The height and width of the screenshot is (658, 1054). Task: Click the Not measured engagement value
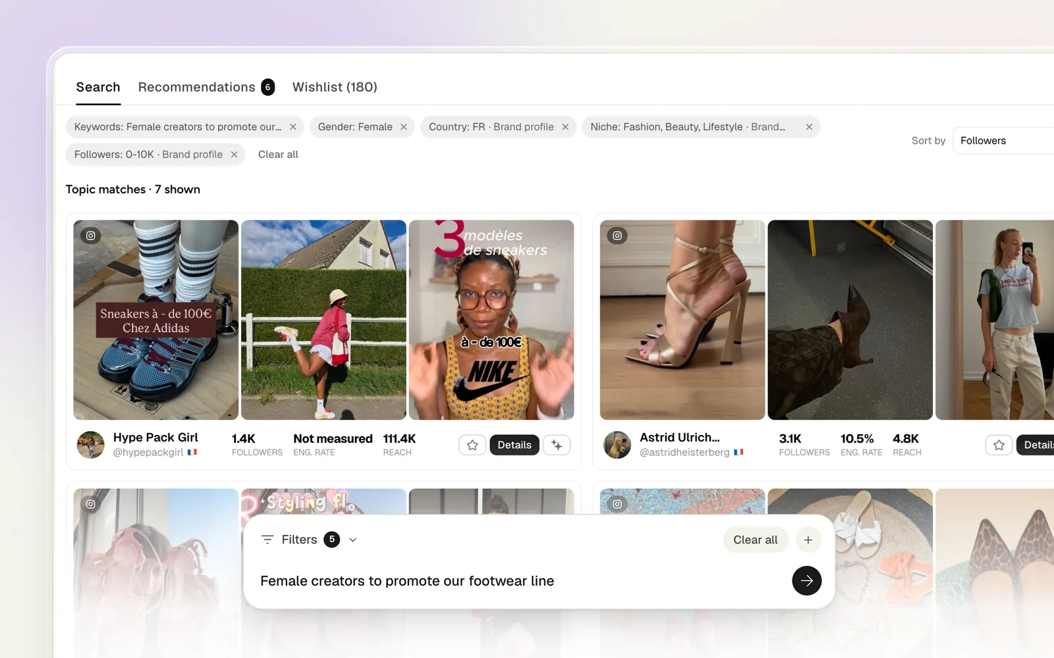(x=333, y=439)
